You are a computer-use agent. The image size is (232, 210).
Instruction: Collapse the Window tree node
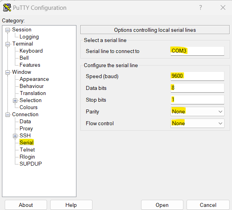(7, 73)
